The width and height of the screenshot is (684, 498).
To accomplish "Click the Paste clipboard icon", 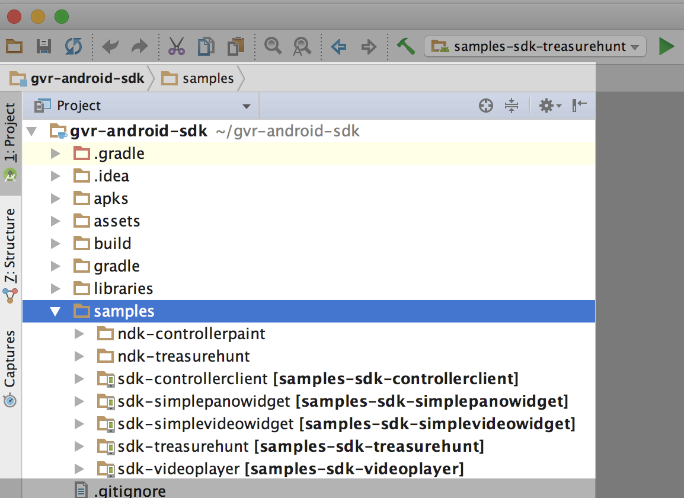I will pyautogui.click(x=236, y=46).
